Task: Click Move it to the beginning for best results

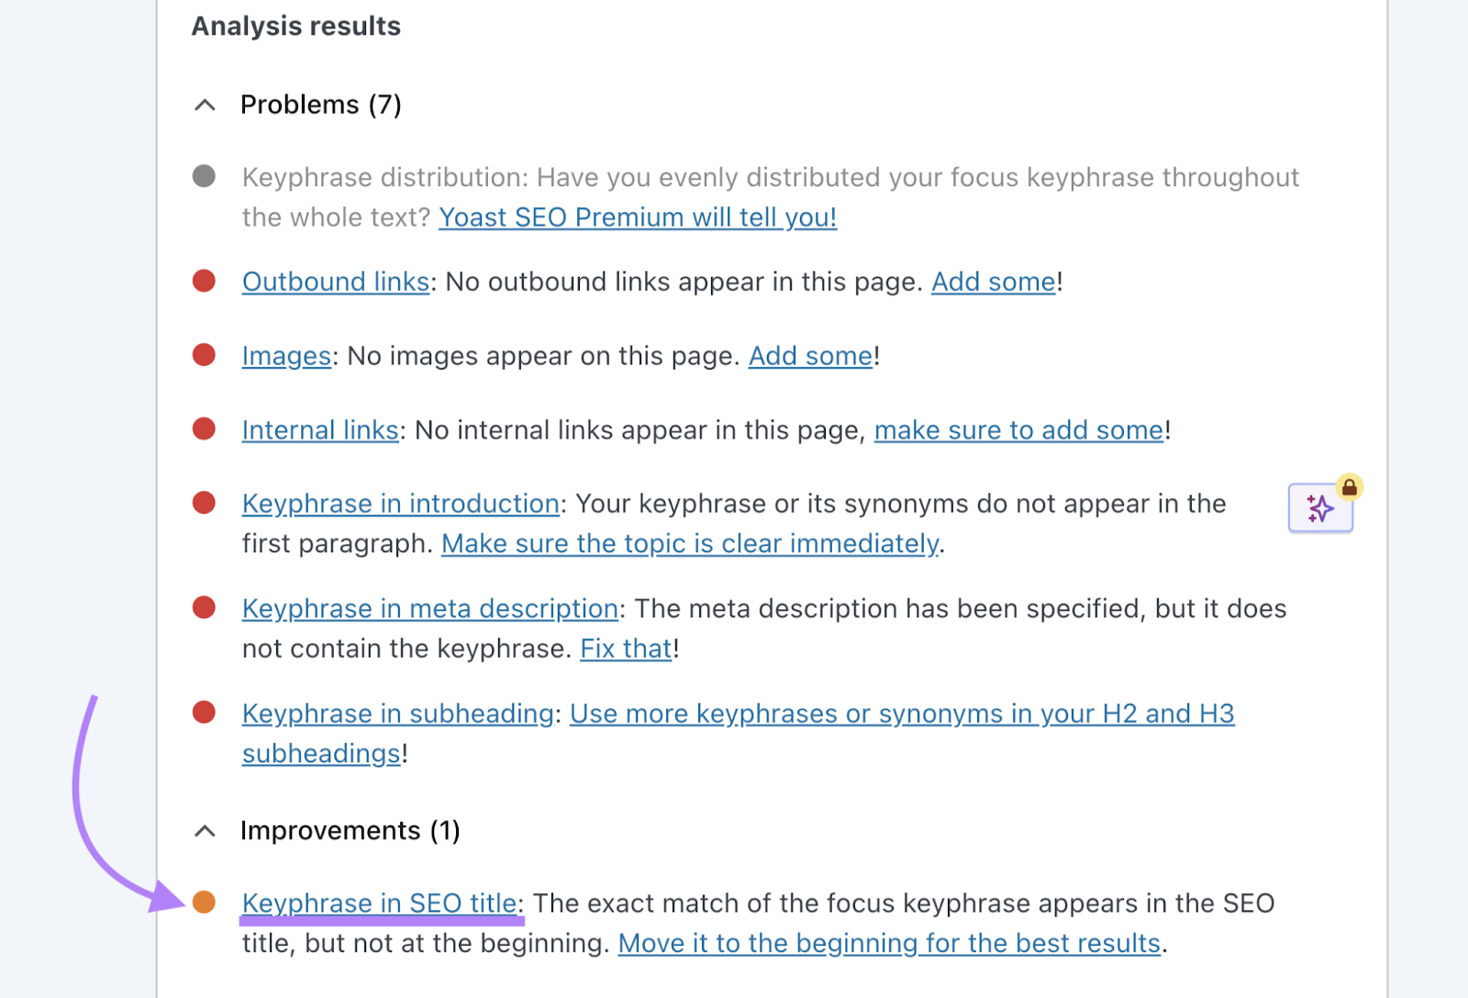Action: click(x=888, y=943)
